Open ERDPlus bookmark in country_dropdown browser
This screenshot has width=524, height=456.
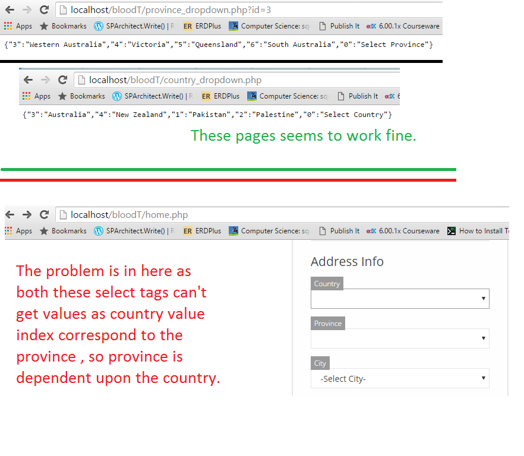(220, 96)
